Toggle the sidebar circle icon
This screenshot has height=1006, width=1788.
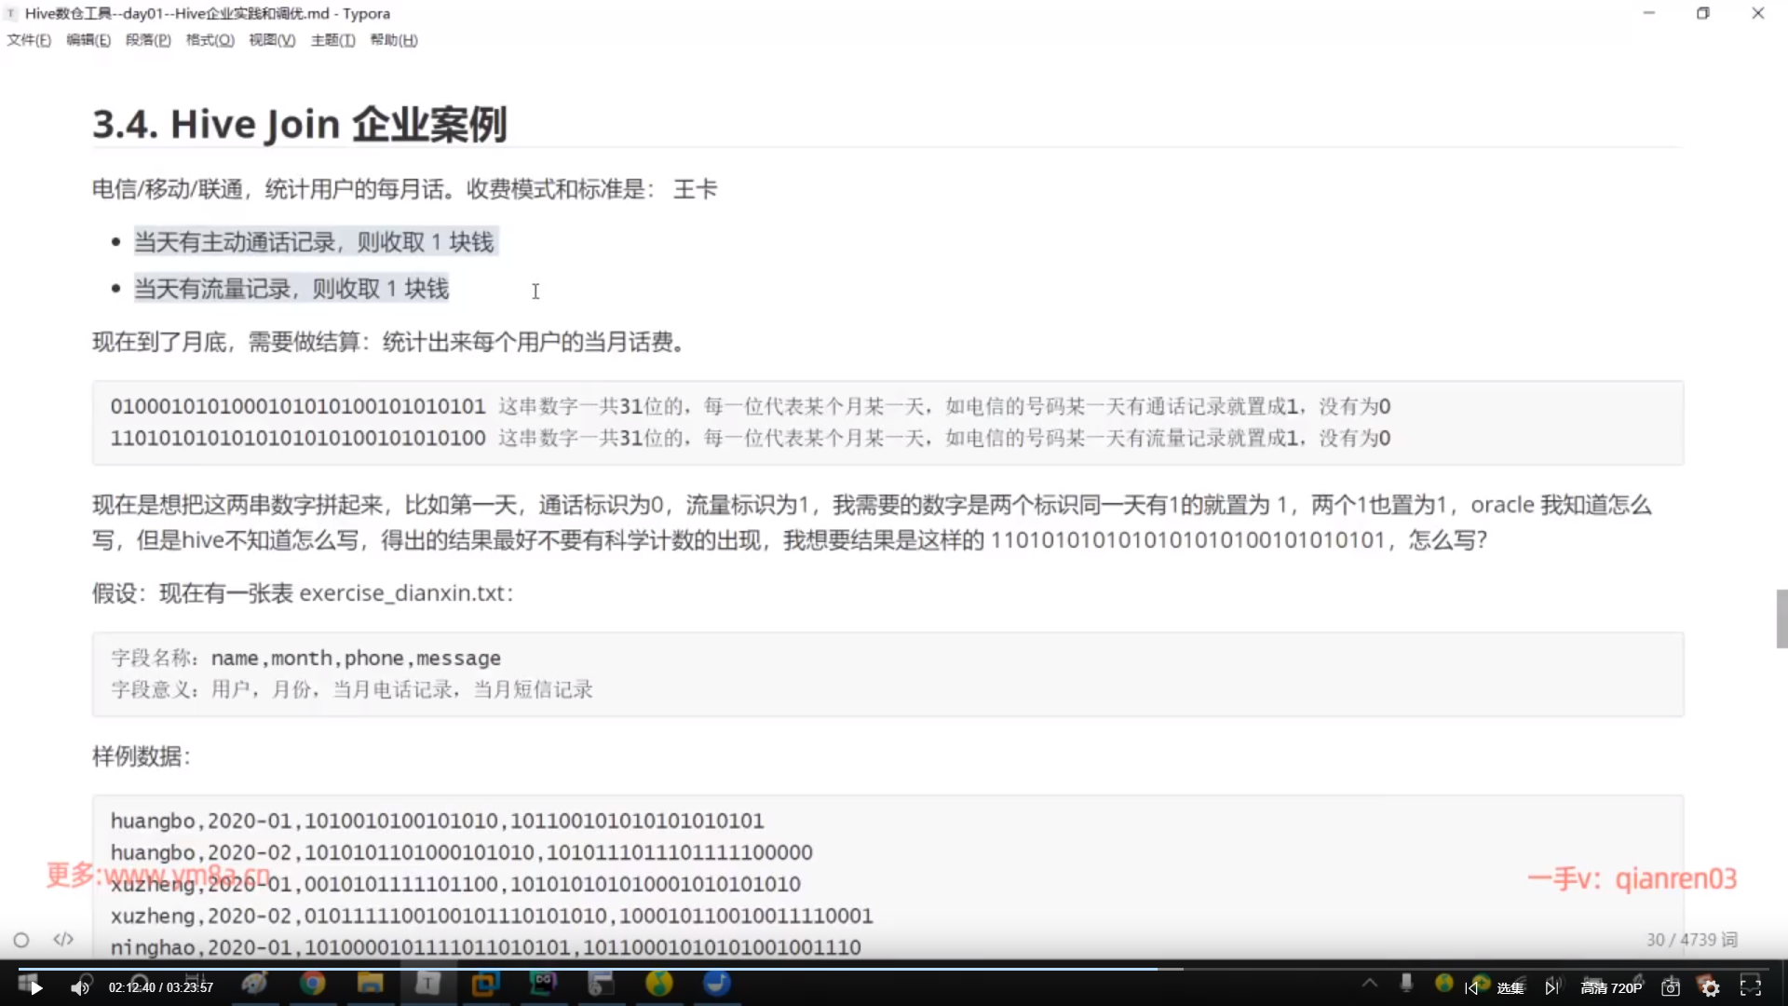21,940
